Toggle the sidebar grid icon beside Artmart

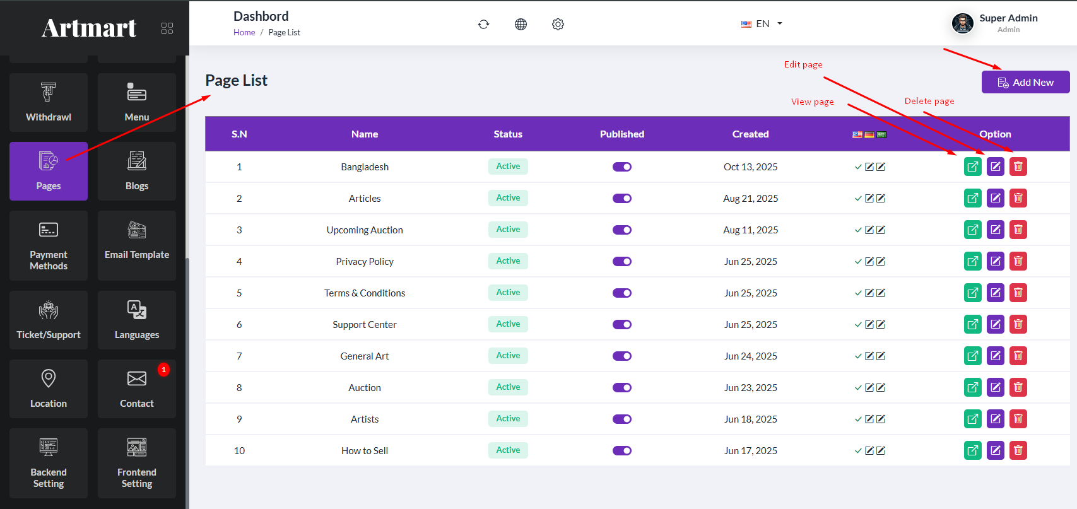coord(167,28)
